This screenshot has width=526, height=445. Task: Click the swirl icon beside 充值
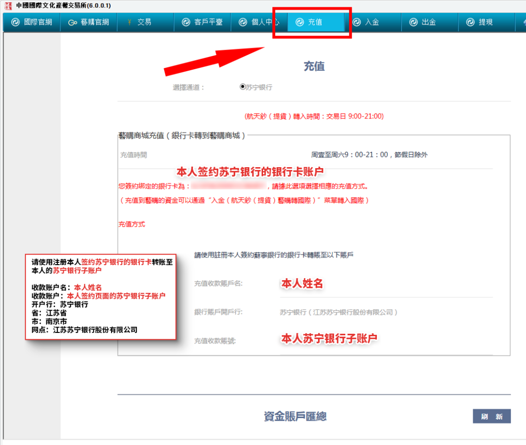tap(300, 22)
